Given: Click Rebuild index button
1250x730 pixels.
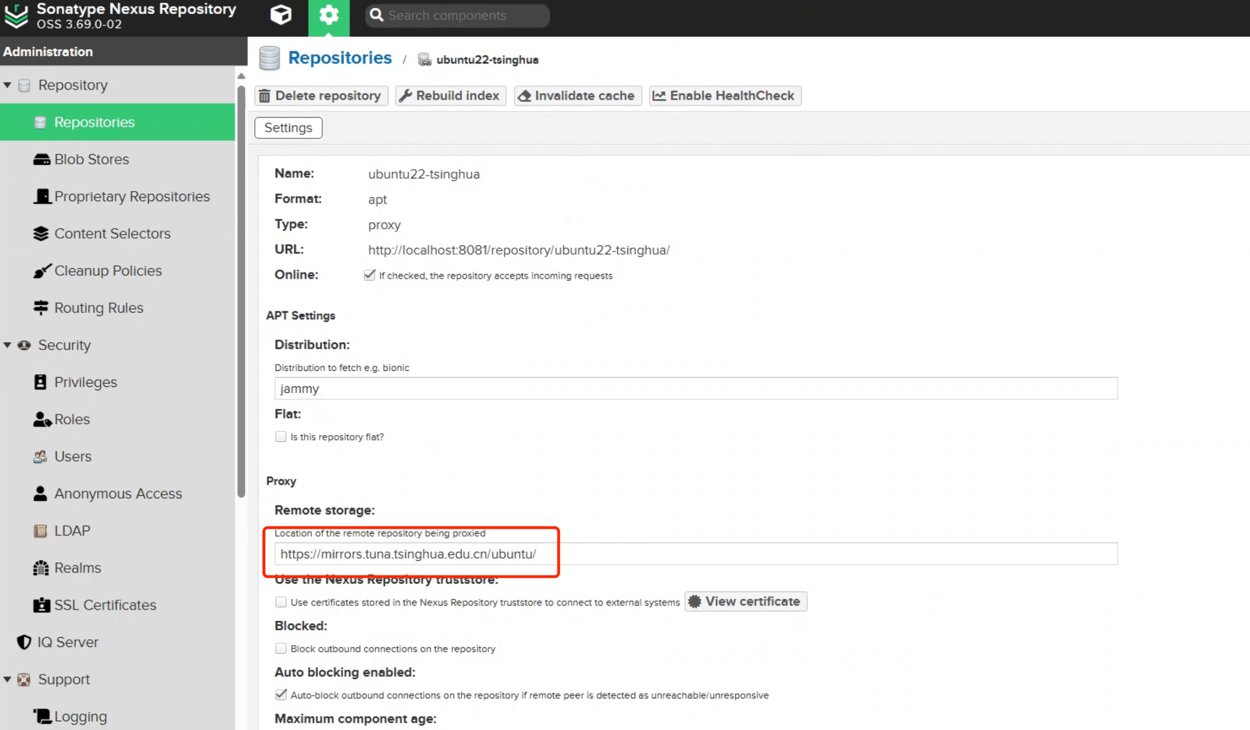Looking at the screenshot, I should point(451,96).
